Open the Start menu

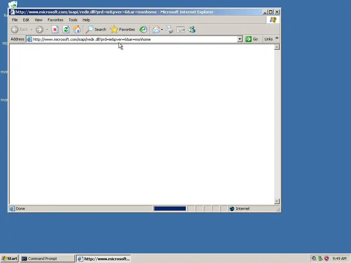[9, 259]
